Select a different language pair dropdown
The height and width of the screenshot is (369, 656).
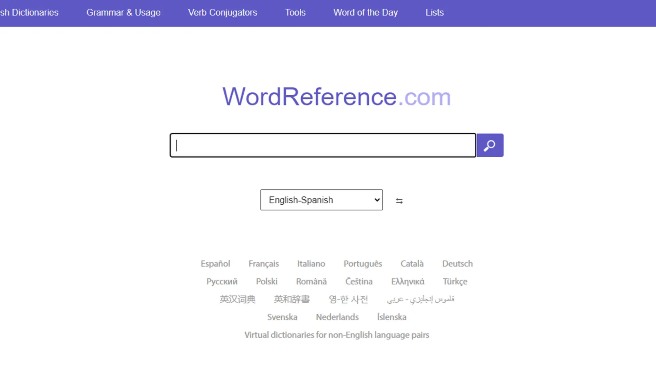[x=322, y=200]
